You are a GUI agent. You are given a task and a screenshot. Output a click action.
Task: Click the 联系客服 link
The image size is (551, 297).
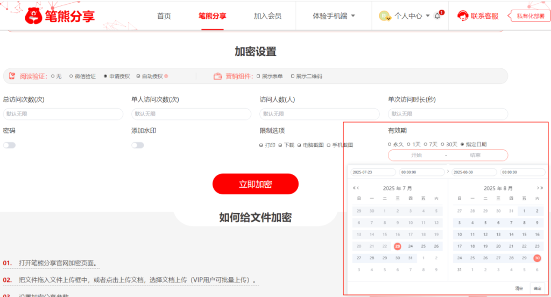point(485,16)
